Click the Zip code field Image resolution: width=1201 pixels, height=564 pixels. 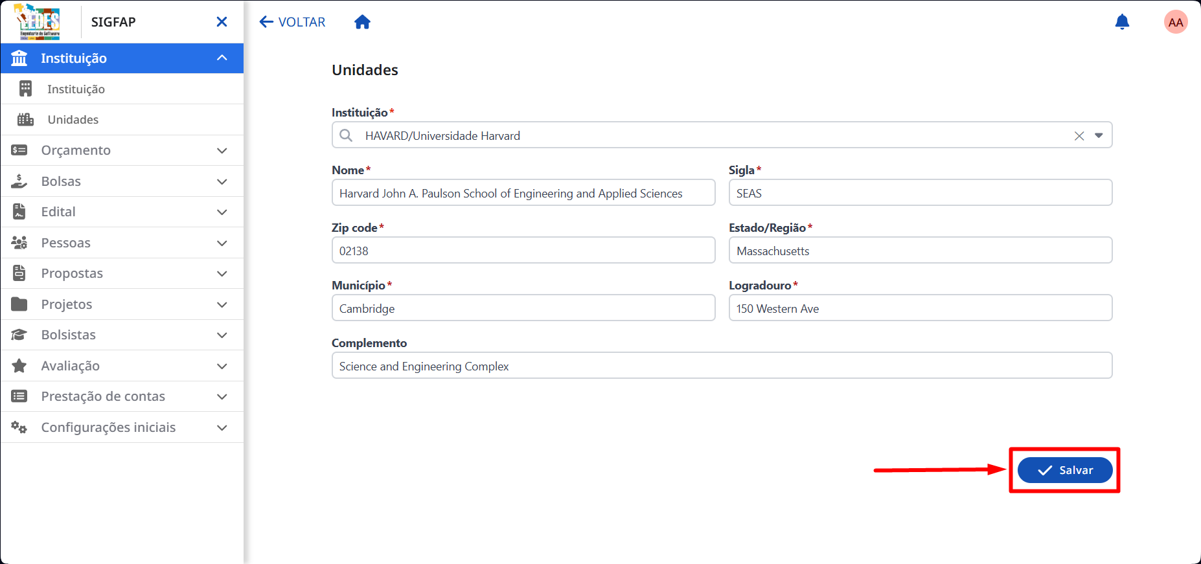pyautogui.click(x=523, y=251)
